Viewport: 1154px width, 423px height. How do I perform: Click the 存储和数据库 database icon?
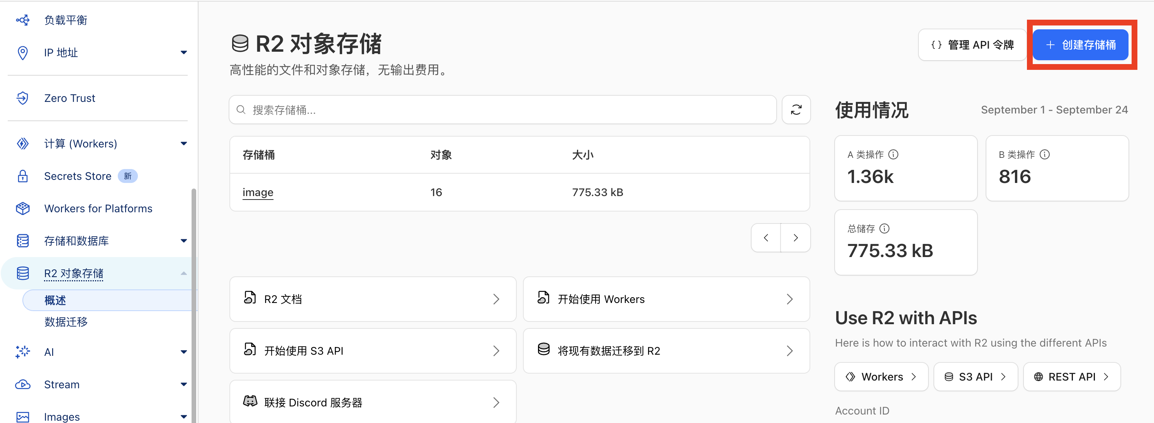point(22,241)
